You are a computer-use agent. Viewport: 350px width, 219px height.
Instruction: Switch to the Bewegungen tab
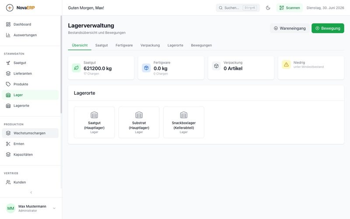tap(201, 46)
